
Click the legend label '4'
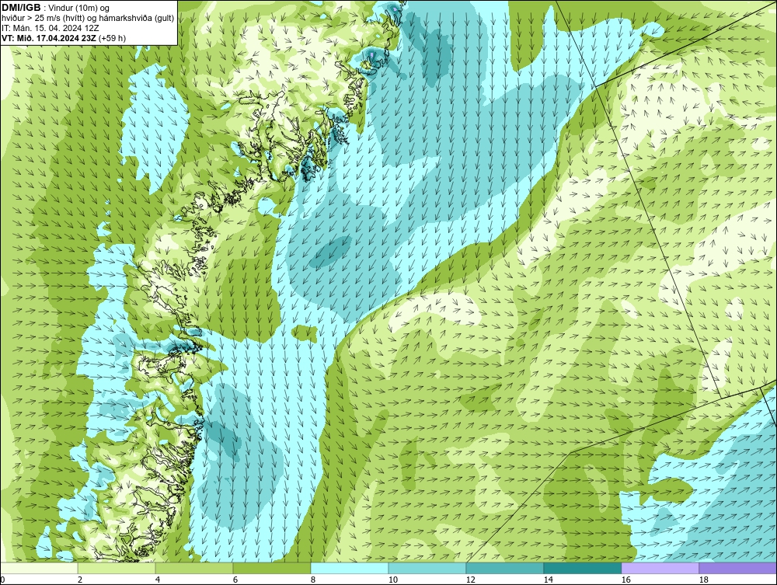158,580
